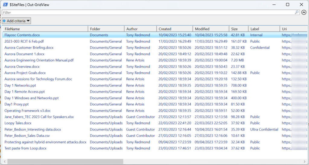Click the 10/04/2023 16:01:54 modified cell
This screenshot has width=309, height=165.
(x=211, y=130)
